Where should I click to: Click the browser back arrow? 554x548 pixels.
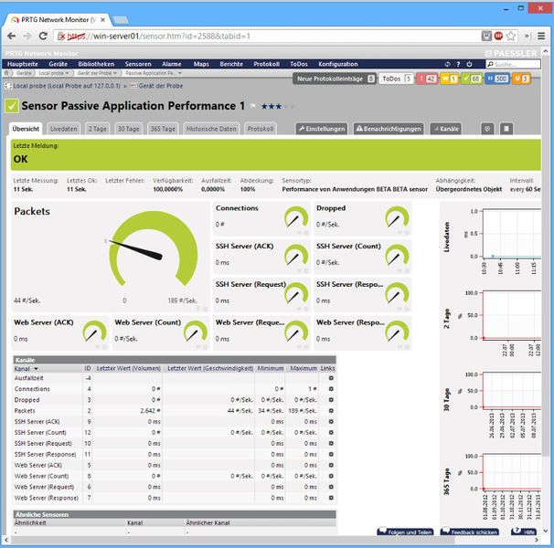(12, 36)
